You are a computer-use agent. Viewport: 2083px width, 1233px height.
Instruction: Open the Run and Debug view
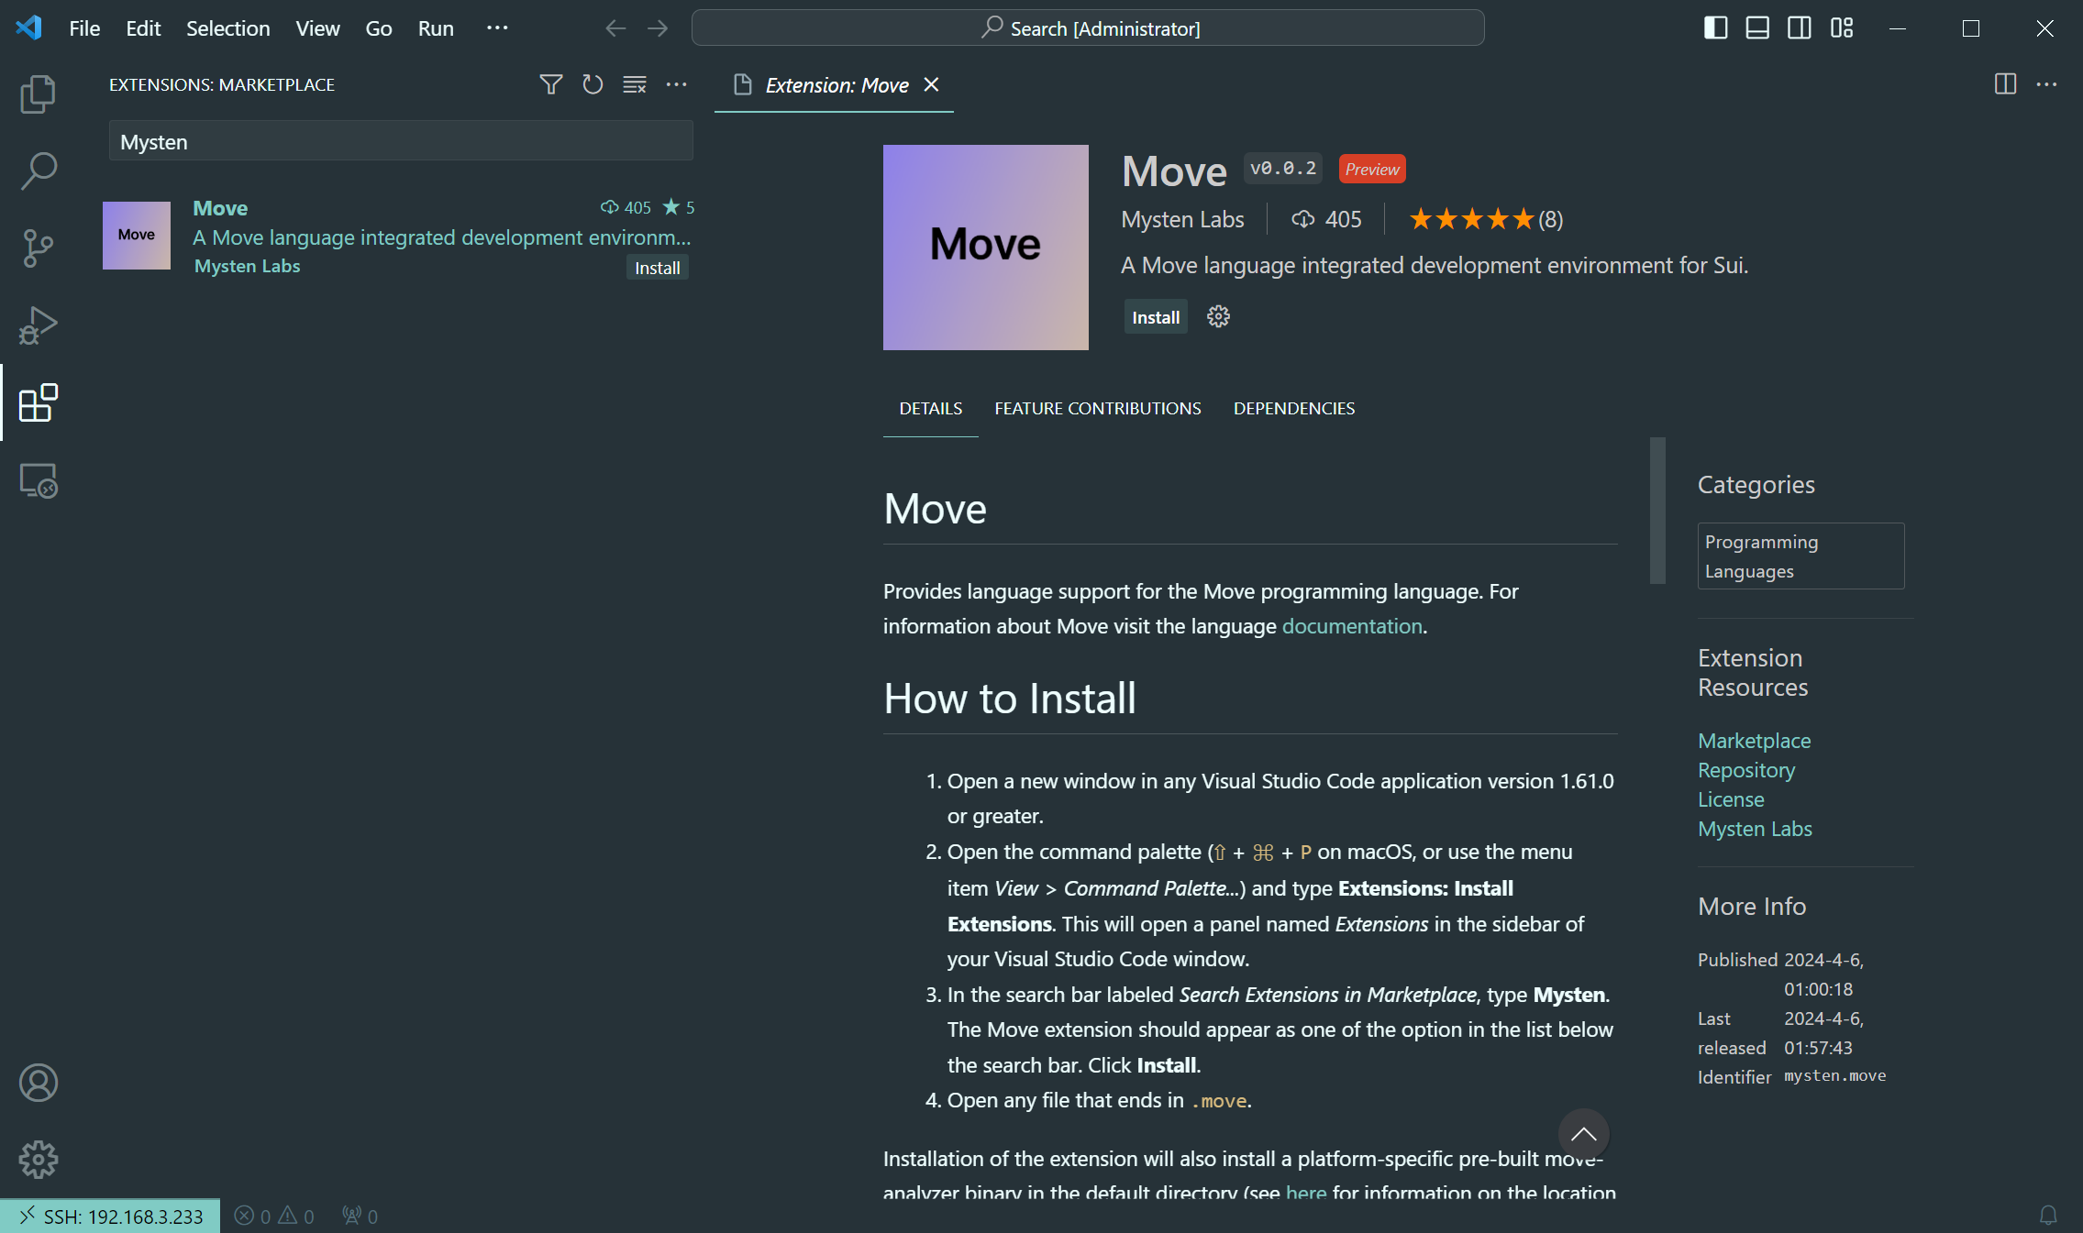[x=38, y=325]
